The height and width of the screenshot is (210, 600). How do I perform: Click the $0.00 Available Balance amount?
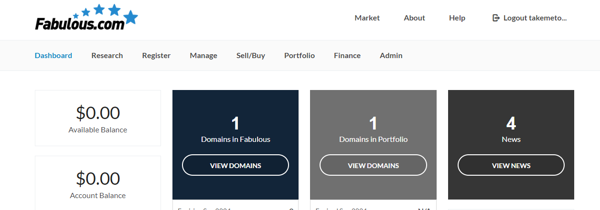tap(98, 113)
